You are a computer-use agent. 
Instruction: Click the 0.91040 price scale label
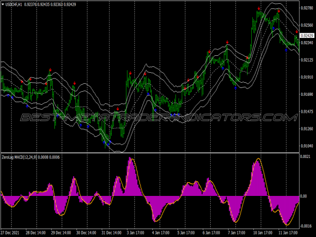coord(307,146)
